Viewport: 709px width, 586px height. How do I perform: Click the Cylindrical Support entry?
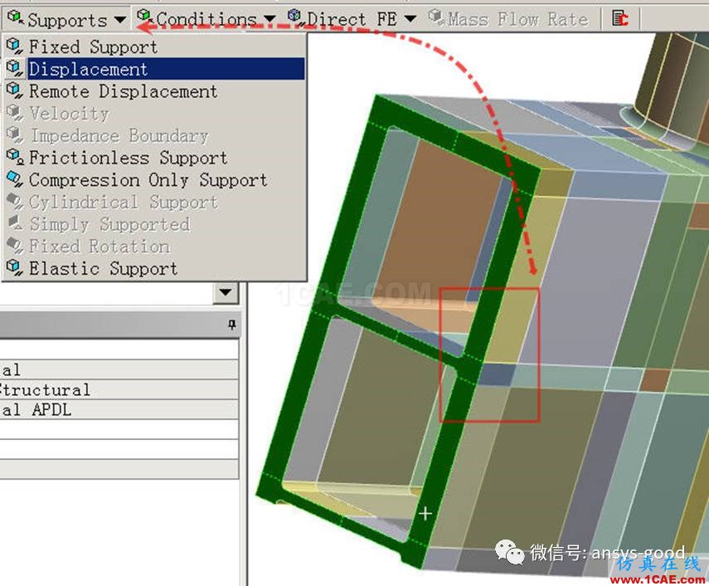[154, 202]
